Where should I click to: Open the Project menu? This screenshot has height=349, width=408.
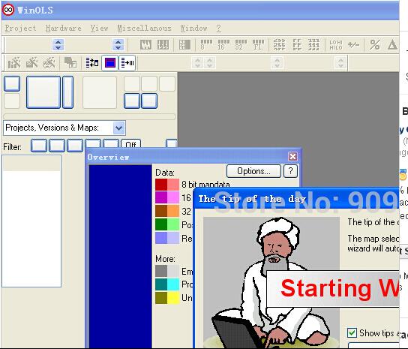point(20,28)
